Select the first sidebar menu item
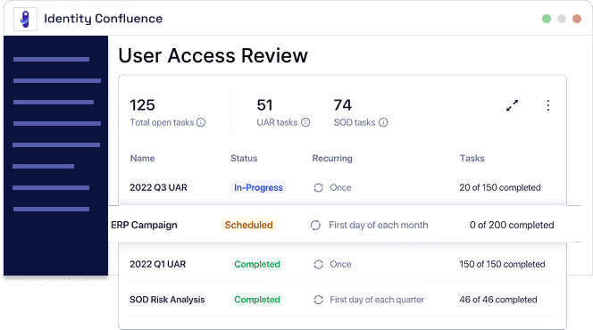The width and height of the screenshot is (593, 330). tap(51, 59)
